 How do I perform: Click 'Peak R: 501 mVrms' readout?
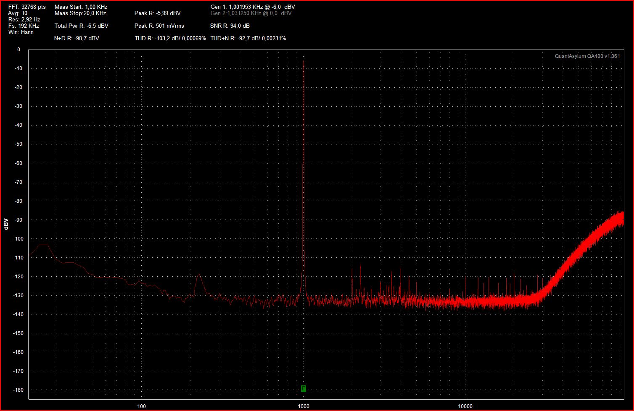click(159, 26)
